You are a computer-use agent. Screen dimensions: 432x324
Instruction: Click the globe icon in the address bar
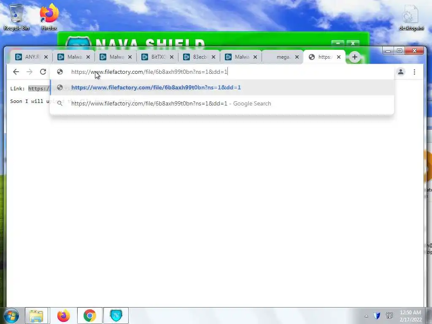tap(60, 72)
